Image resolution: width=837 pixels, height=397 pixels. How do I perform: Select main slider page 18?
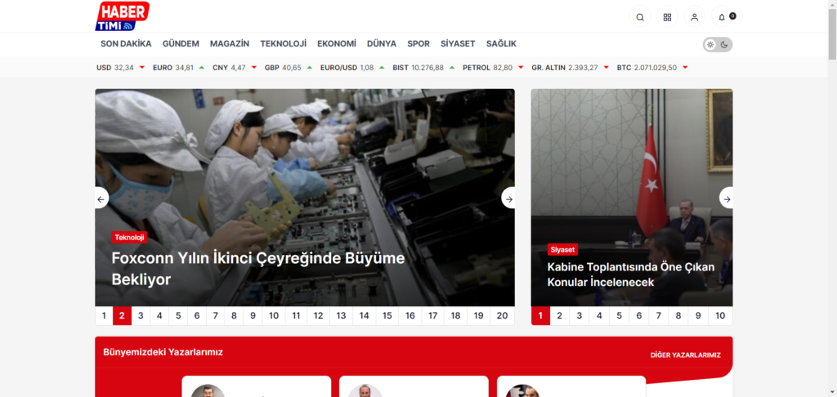click(x=455, y=316)
